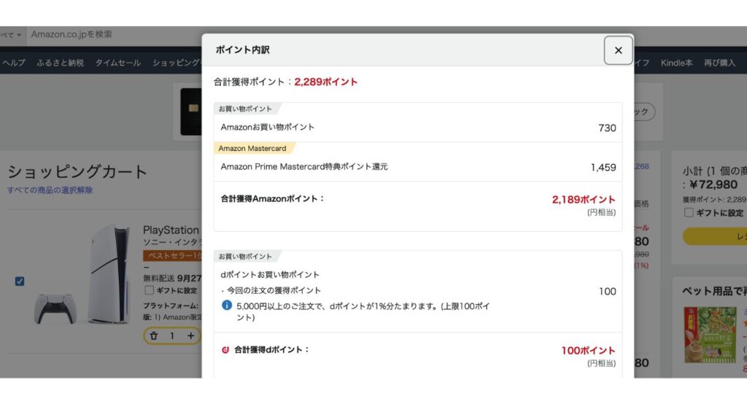Uncheck the PlayStation item selection checkbox
This screenshot has height=420, width=747.
20,281
